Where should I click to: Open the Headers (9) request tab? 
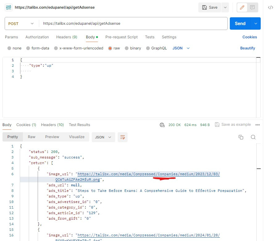click(67, 37)
